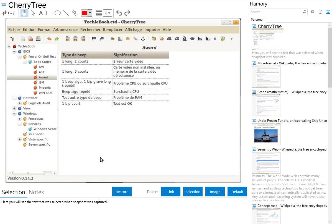Select the Phoenix tree node
Screen dimensions: 332x224
[45, 88]
